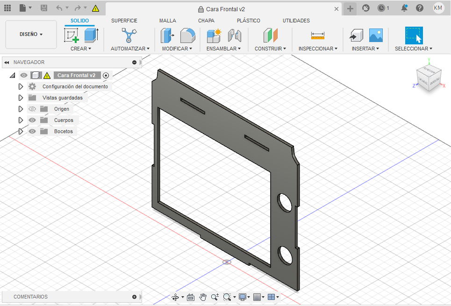Click the Insert Derive icon

coord(357,36)
